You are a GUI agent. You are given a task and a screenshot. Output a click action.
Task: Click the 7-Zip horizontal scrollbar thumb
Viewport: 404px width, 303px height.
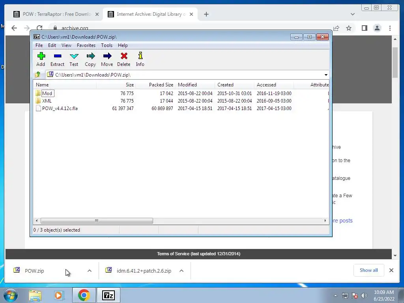pyautogui.click(x=97, y=221)
